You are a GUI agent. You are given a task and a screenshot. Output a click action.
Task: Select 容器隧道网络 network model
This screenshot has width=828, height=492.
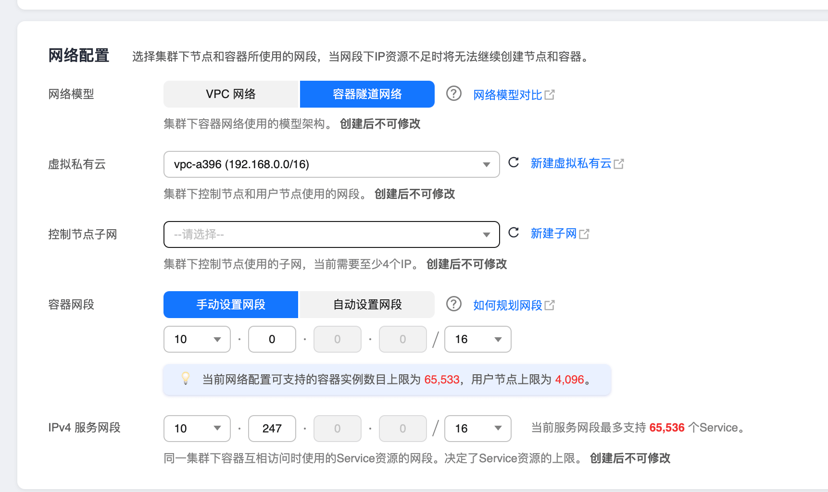click(x=367, y=94)
